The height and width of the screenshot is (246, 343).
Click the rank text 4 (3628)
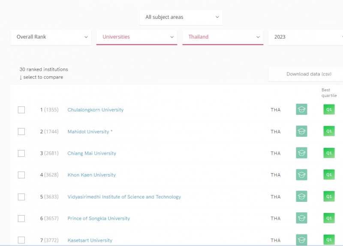pos(49,175)
